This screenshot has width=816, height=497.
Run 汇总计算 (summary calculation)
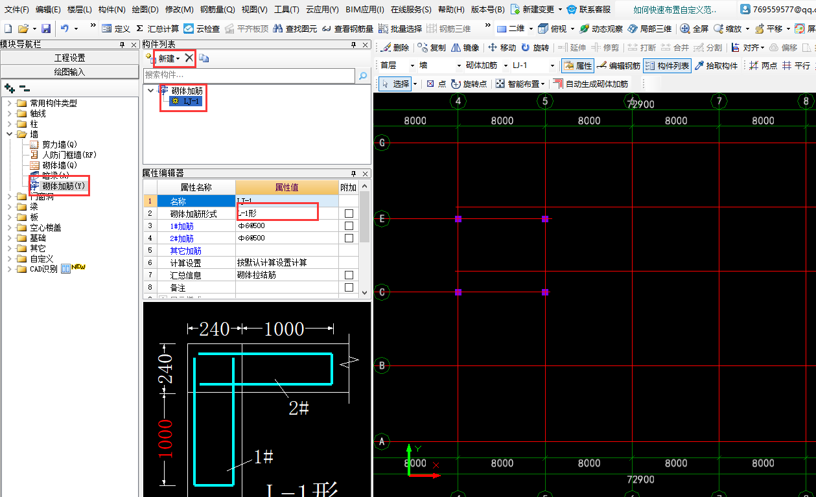(157, 29)
